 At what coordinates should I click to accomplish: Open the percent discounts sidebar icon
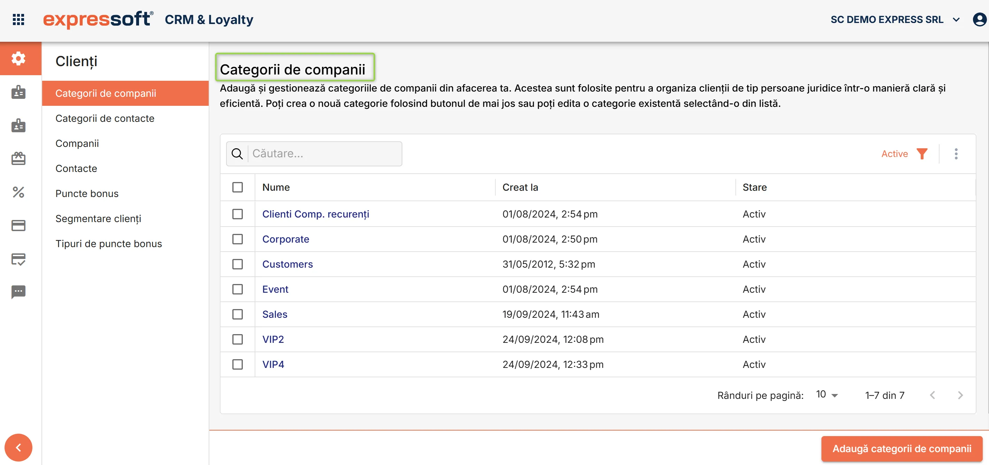[x=18, y=192]
